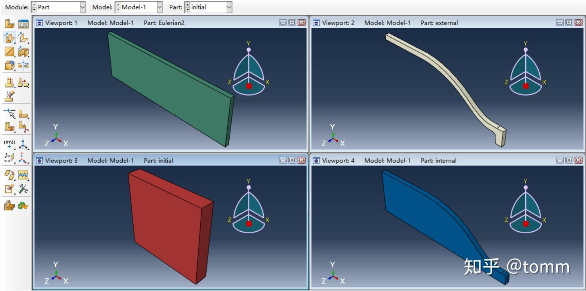586x291 pixels.
Task: Open the Viewport 4 window menu icon
Action: (x=316, y=160)
